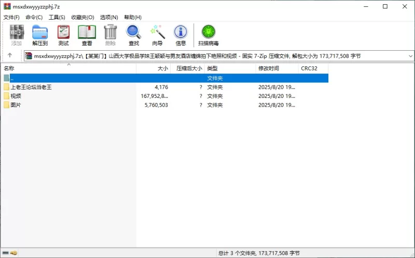415x258 pixels.
Task: Click the folder icon of 上老王论坛当老王 row
Action: click(7, 87)
